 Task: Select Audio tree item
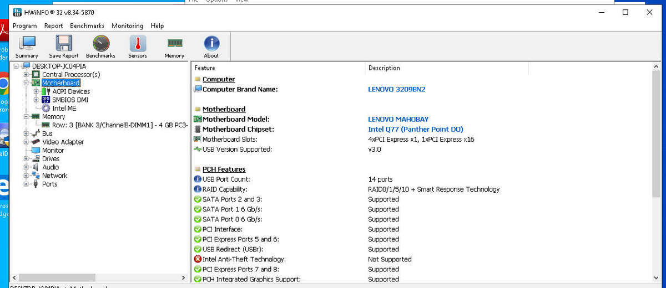pos(50,167)
